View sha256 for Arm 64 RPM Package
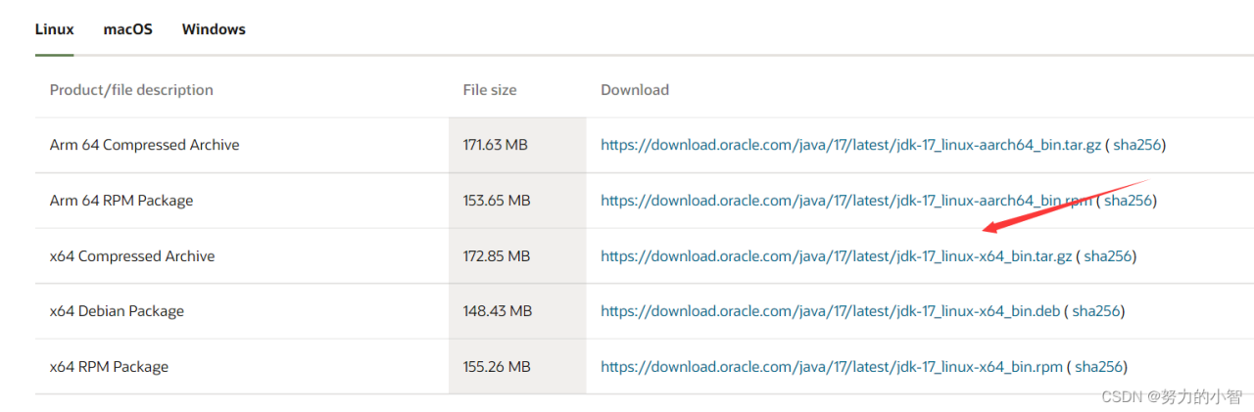The image size is (1254, 412). 1128,201
